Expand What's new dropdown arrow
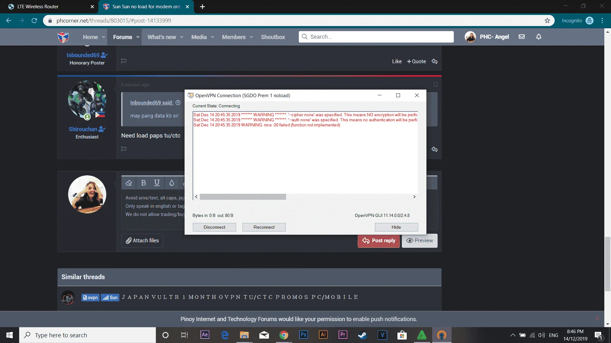The width and height of the screenshot is (611, 343). click(x=182, y=37)
